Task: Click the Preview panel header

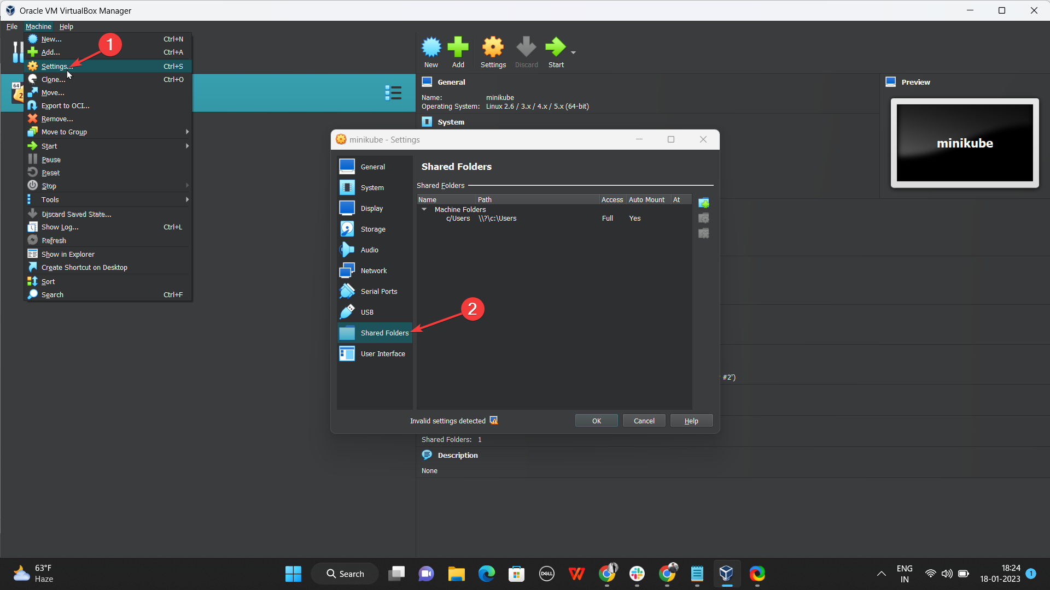Action: coord(908,82)
